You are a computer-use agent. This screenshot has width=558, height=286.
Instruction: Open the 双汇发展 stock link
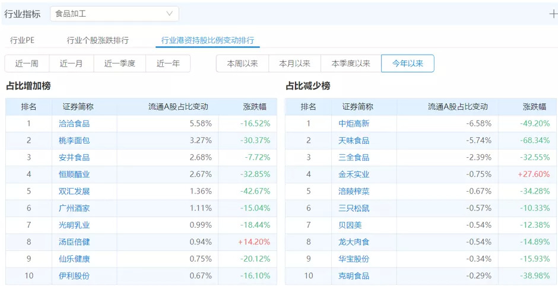coord(74,192)
